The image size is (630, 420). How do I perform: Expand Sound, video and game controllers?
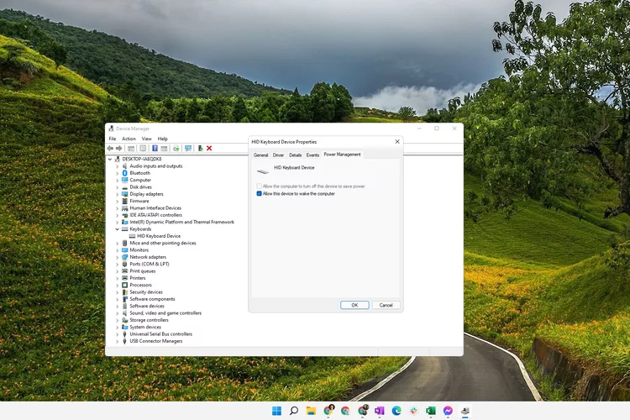(x=118, y=313)
